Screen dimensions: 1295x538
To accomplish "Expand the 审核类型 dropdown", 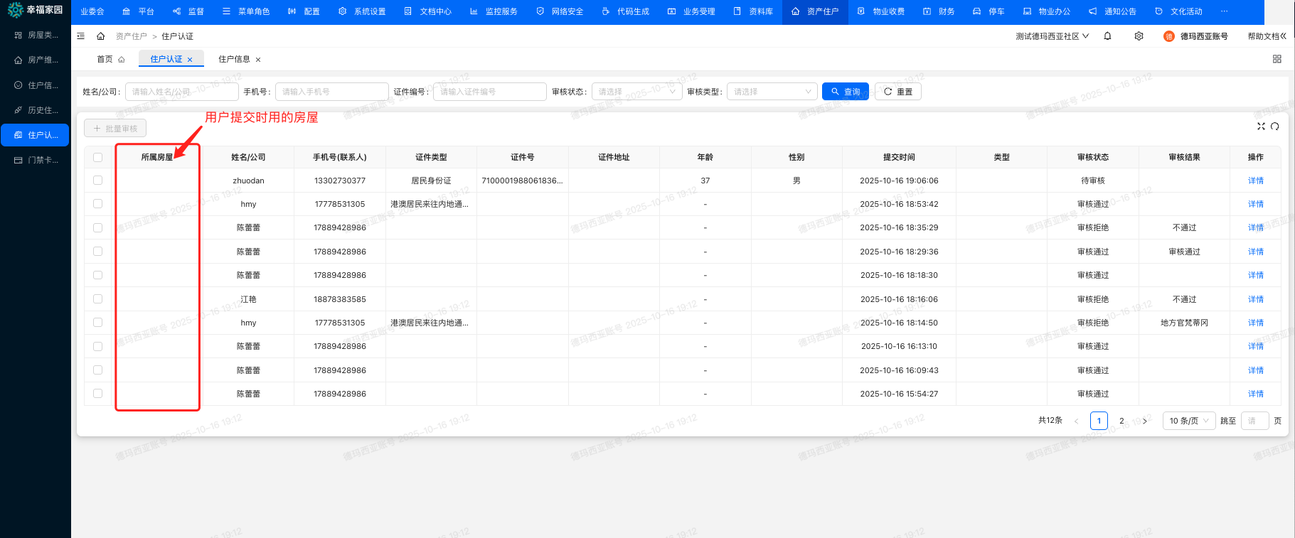I will coord(772,92).
